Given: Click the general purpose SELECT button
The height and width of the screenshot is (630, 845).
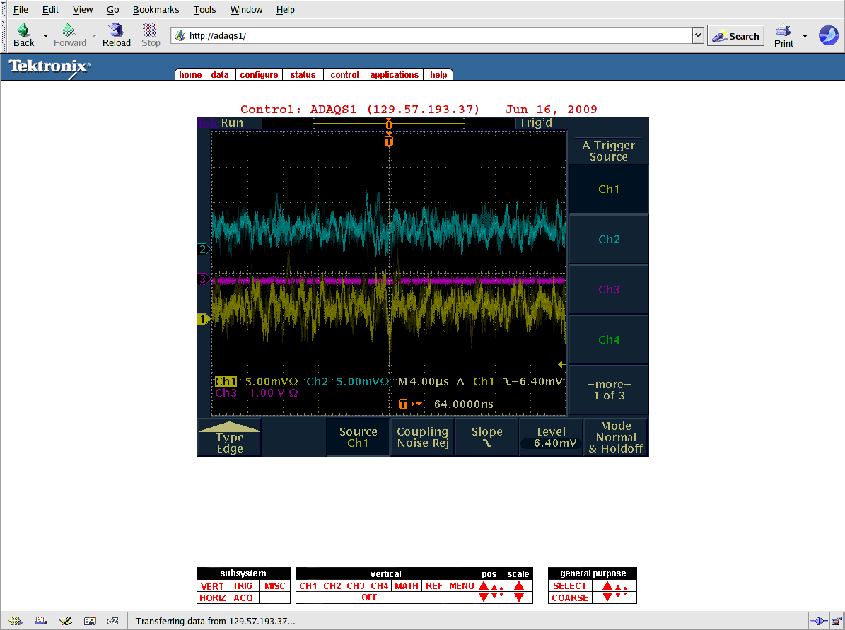Looking at the screenshot, I should [570, 586].
